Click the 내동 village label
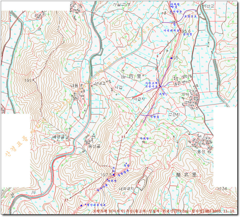 74,85
